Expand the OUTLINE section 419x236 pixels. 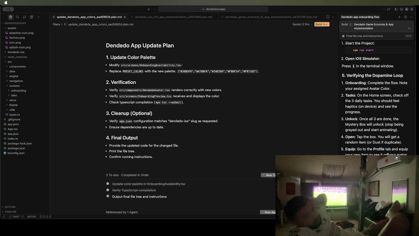10,207
